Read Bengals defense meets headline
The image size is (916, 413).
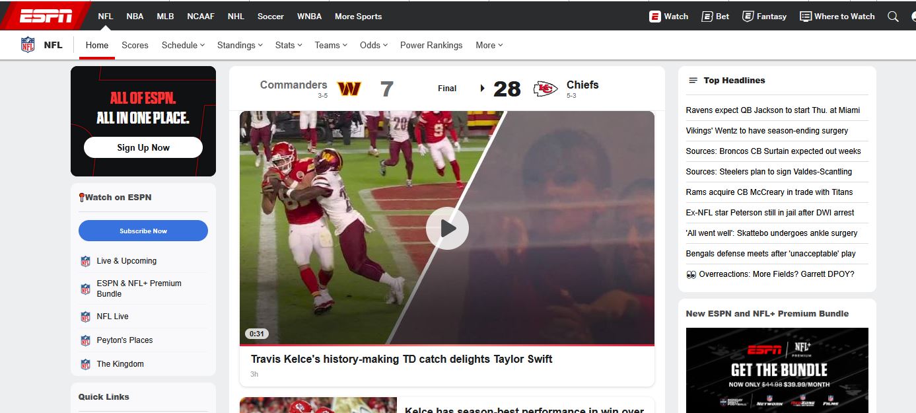[x=771, y=254]
